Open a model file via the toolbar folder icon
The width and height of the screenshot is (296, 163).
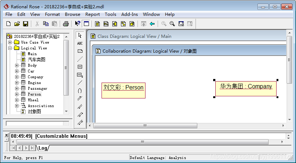coord(17,24)
